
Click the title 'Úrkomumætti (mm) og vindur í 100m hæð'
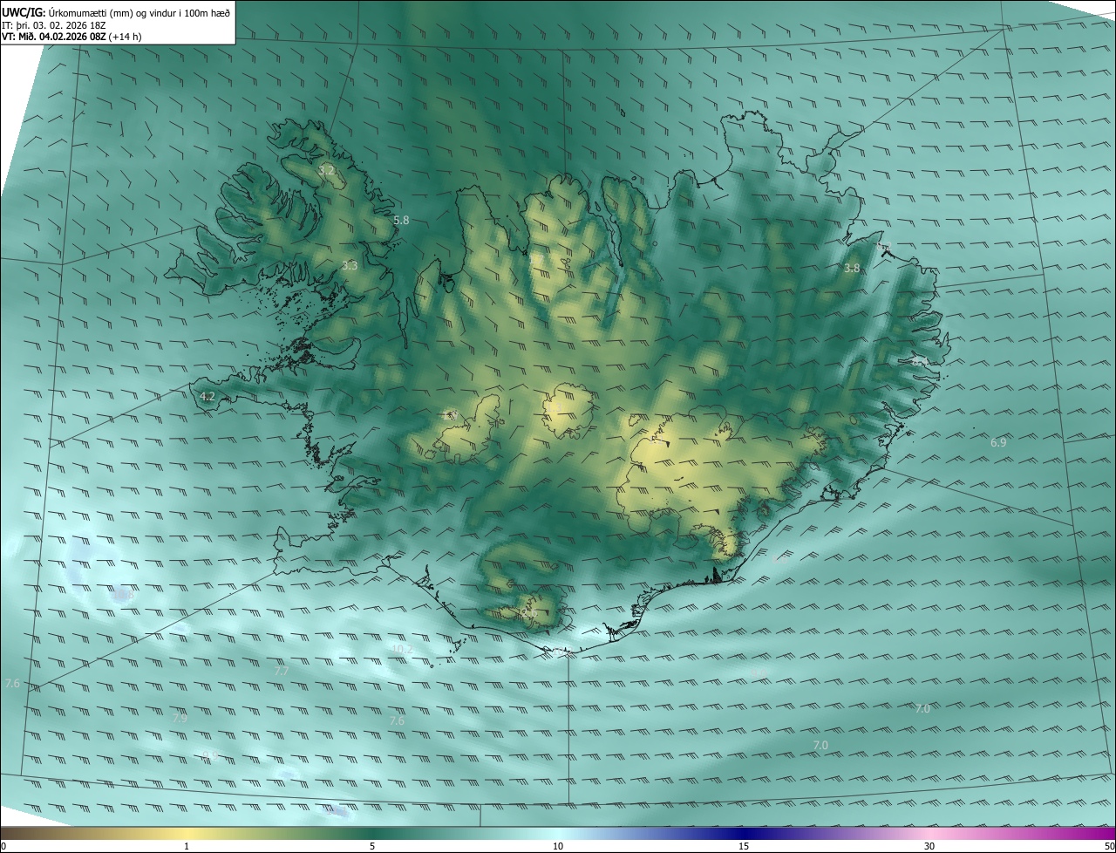139,11
